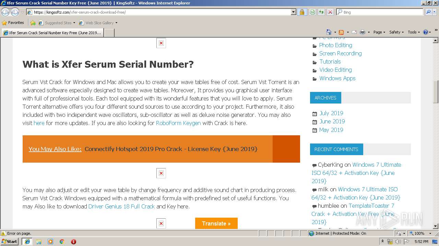Open Tutorials category link
This screenshot has width=439, height=246.
(330, 61)
